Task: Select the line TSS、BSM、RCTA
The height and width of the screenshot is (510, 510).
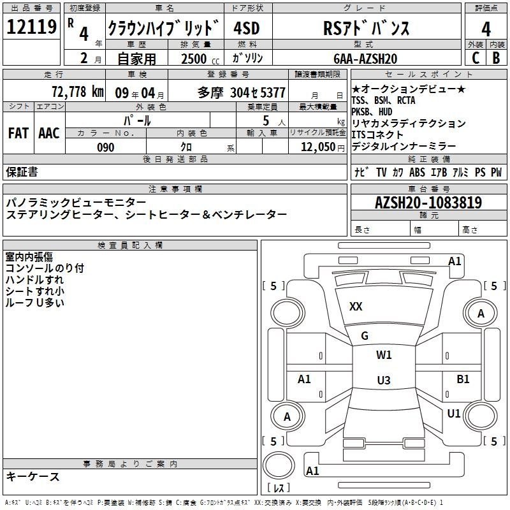Action: 384,101
